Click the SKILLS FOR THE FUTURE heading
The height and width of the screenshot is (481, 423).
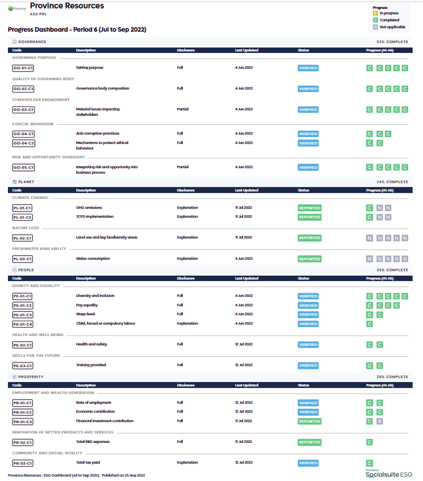pos(36,356)
